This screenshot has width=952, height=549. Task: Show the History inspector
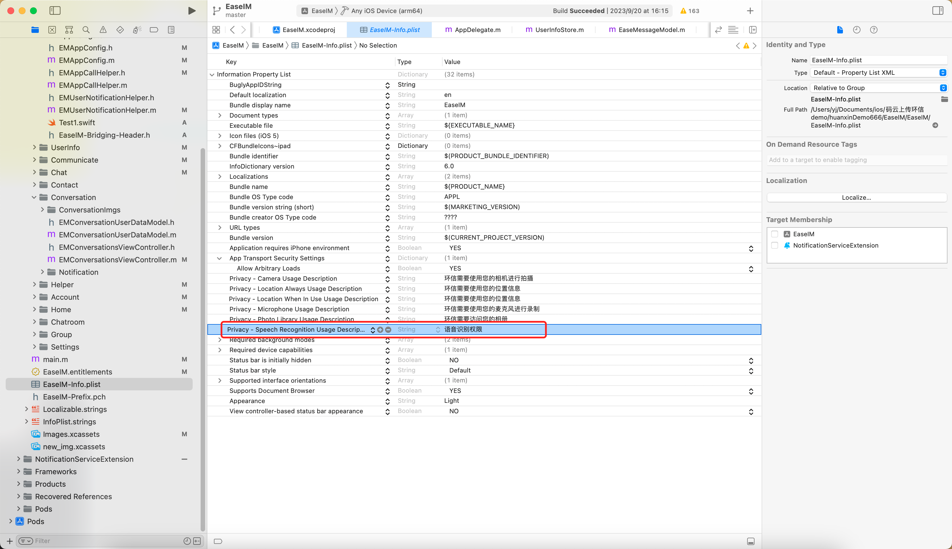point(857,30)
